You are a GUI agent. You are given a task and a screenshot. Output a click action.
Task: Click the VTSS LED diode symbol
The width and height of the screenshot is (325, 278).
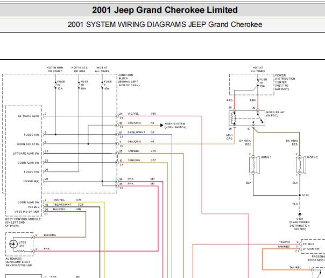pos(13,244)
